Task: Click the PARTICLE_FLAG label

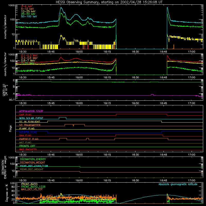Action: [29, 139]
